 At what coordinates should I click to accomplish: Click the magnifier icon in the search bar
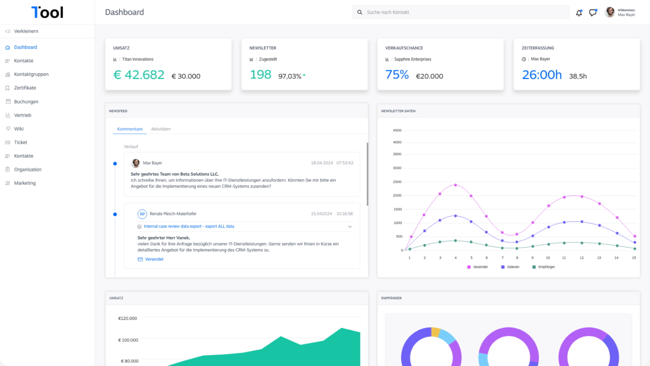[360, 12]
